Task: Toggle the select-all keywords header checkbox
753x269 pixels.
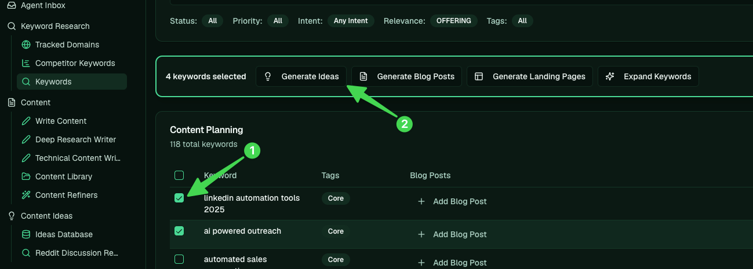Action: [x=179, y=175]
